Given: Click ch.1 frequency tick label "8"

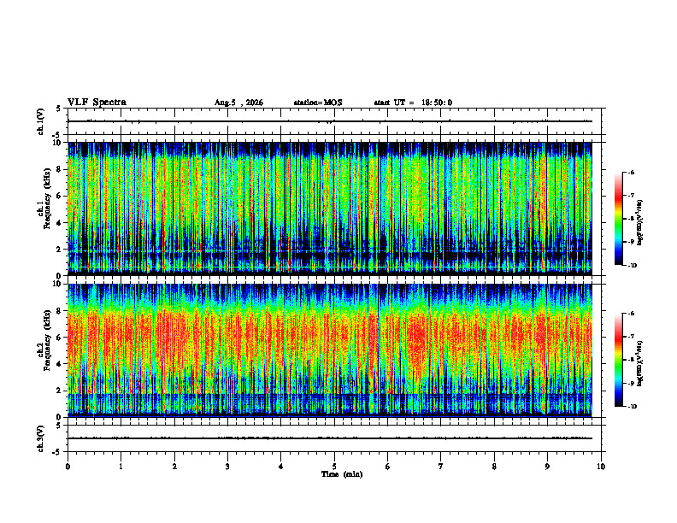Looking at the screenshot, I should (x=59, y=169).
